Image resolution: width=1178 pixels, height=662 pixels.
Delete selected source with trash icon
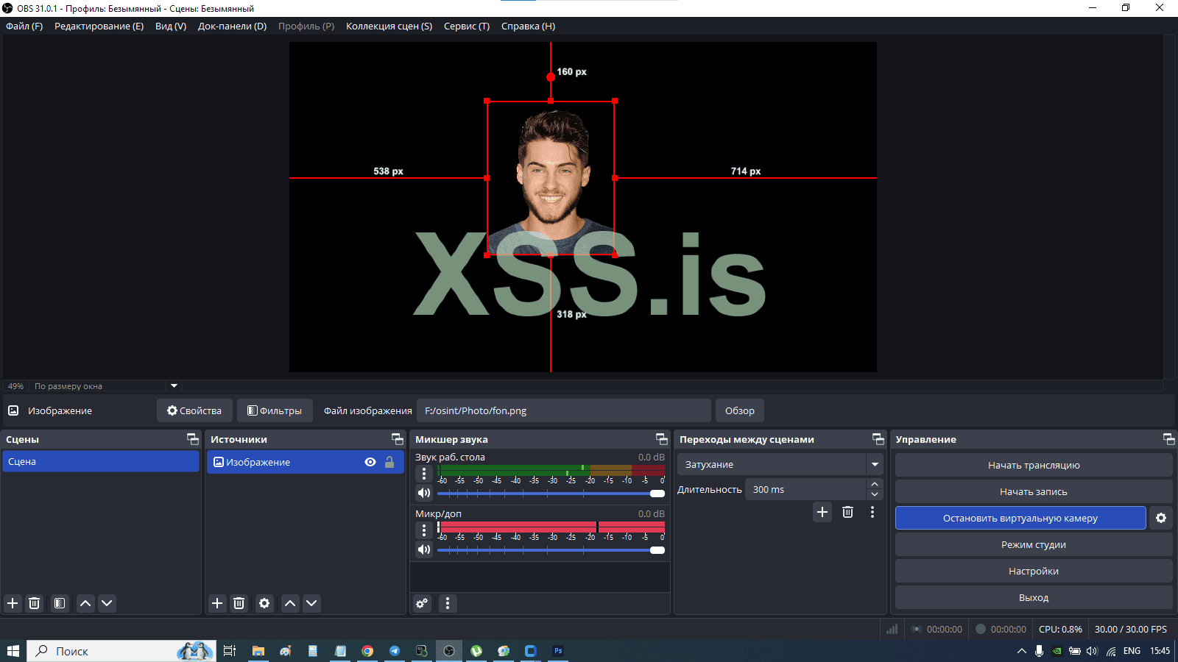coord(239,603)
